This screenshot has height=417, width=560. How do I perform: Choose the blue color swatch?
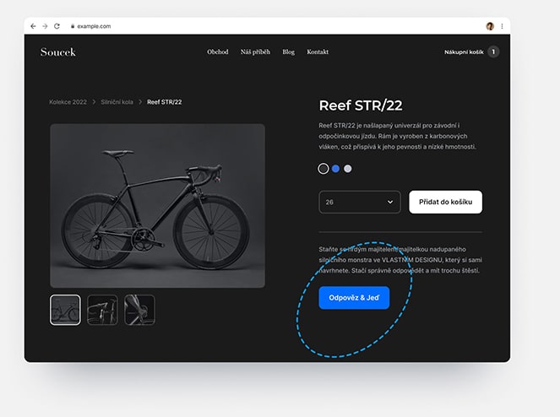(x=335, y=169)
